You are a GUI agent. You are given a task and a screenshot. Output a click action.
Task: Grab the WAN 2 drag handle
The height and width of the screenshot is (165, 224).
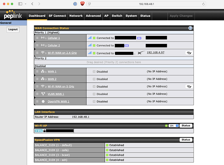tap(37, 79)
